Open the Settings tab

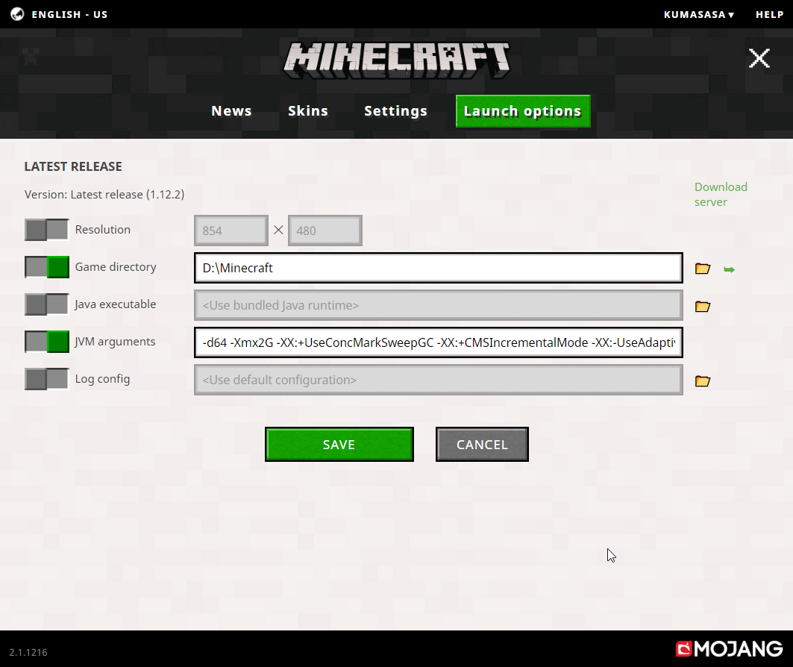395,111
